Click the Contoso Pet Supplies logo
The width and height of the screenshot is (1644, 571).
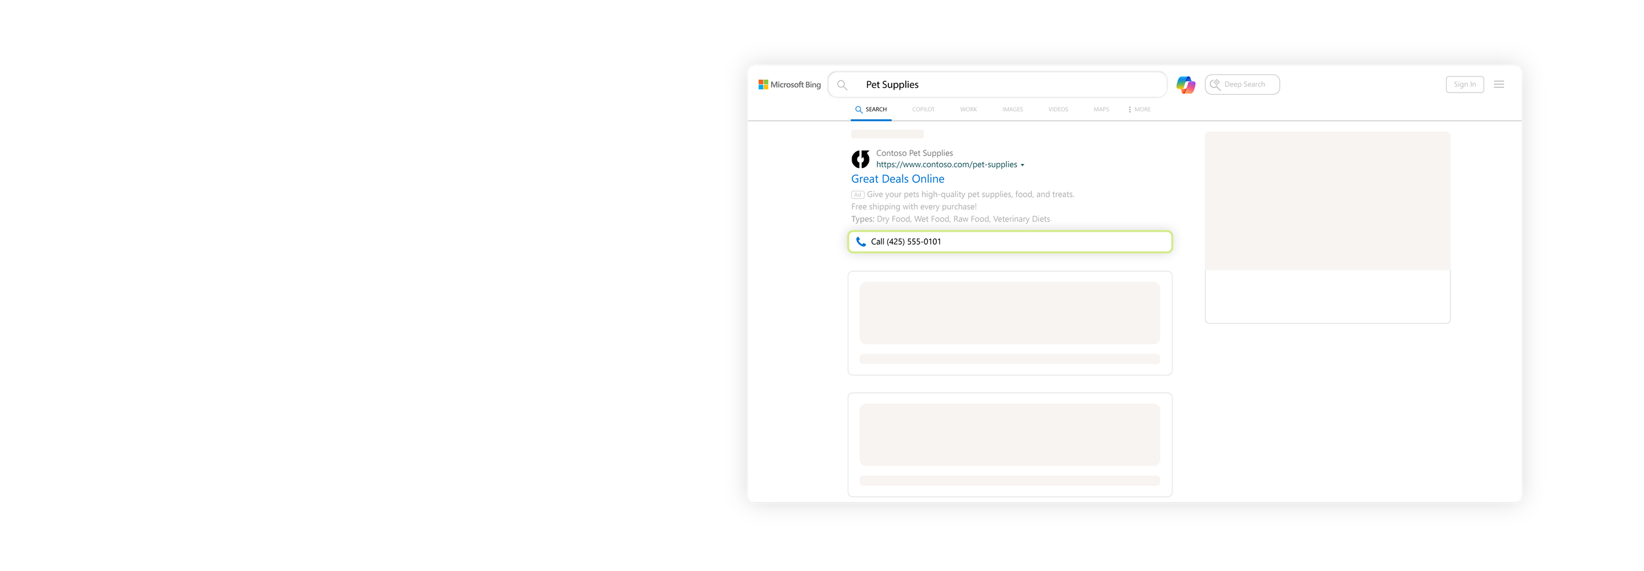pyautogui.click(x=860, y=159)
